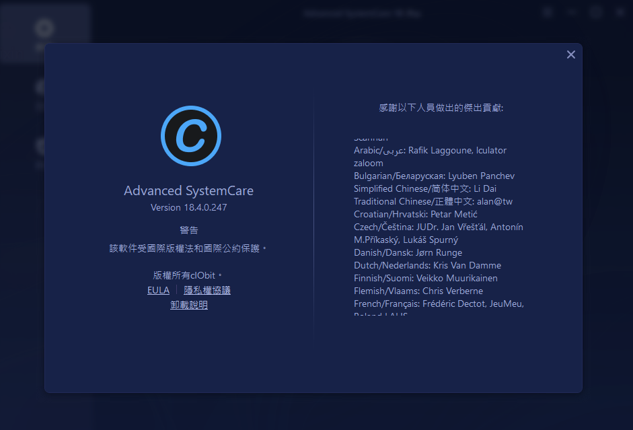Select the Simplified Chinese Li Dai credit
The height and width of the screenshot is (430, 633).
pos(424,188)
